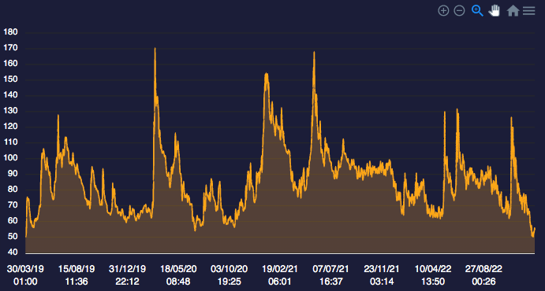The image size is (545, 291).
Task: Select the 10/04/22 13:50 date label
Action: [x=433, y=275]
